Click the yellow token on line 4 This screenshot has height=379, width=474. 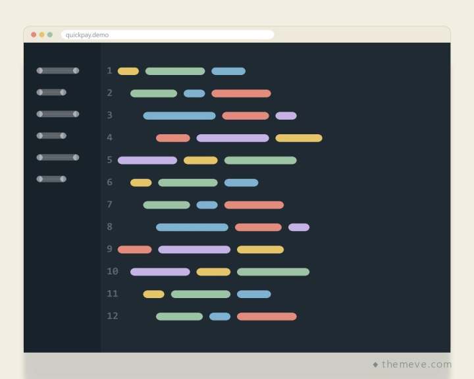pos(299,138)
